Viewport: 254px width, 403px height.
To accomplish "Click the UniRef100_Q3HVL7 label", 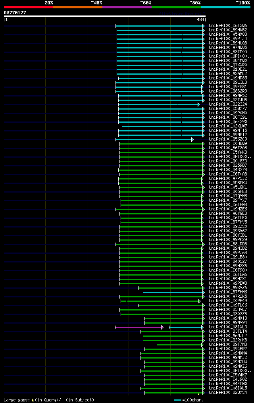I will 228,310.
